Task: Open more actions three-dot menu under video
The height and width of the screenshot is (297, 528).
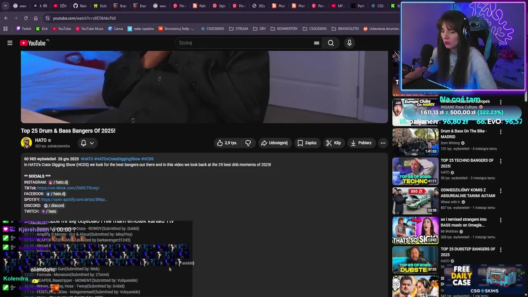Action: (x=383, y=143)
